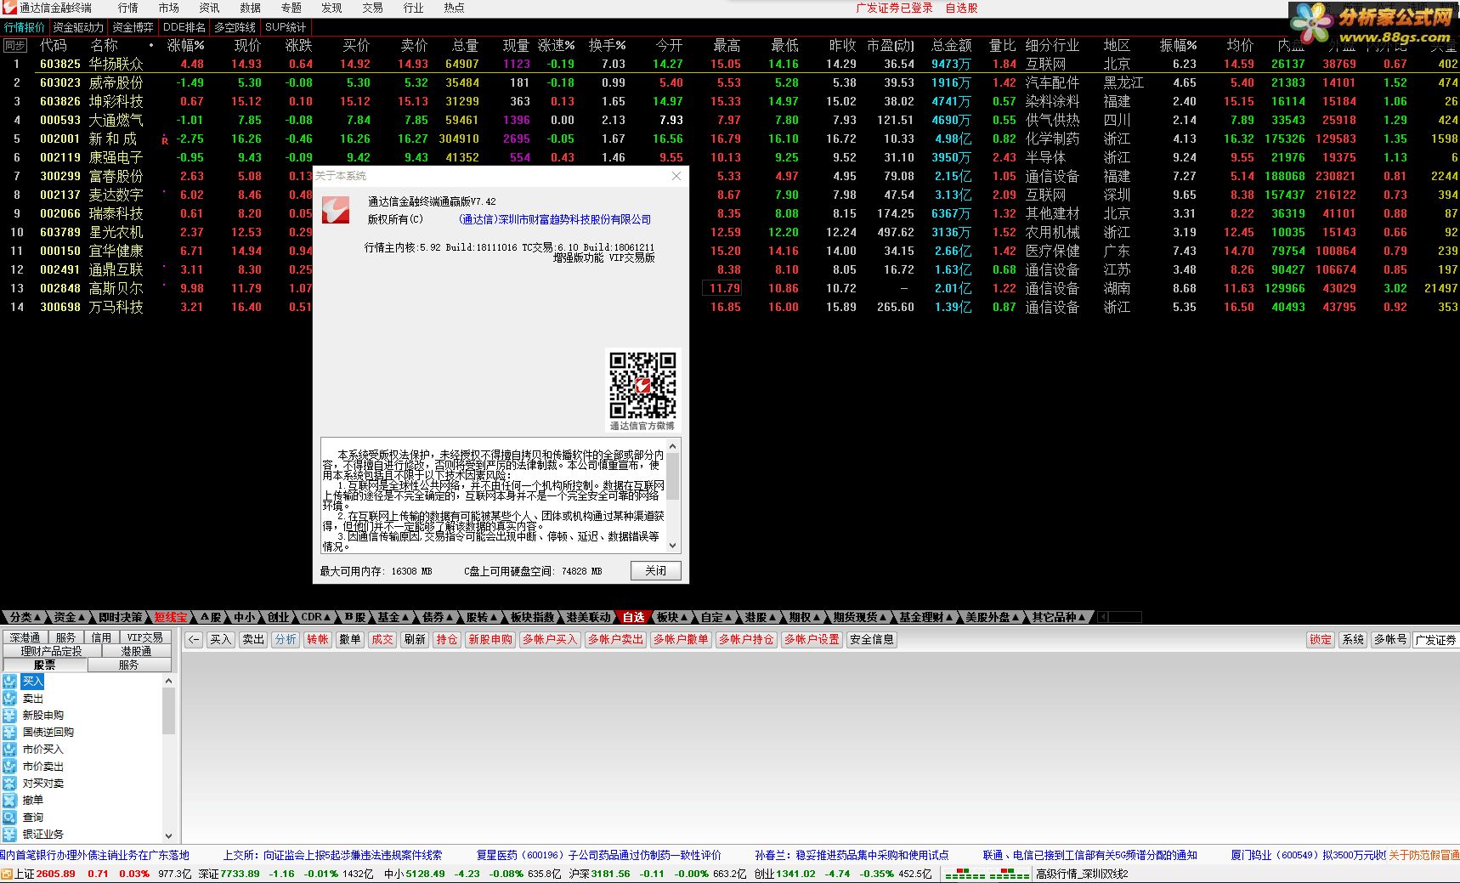Viewport: 1460px width, 883px height.
Task: Switch to the 资金驱动力 tab
Action: [78, 27]
